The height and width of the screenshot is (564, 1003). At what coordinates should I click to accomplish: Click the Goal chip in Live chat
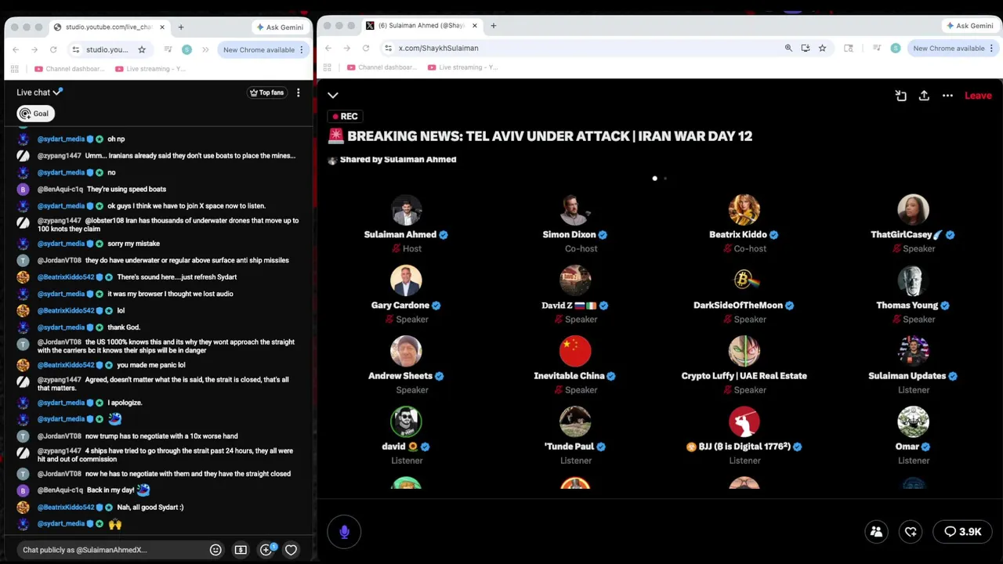point(35,114)
